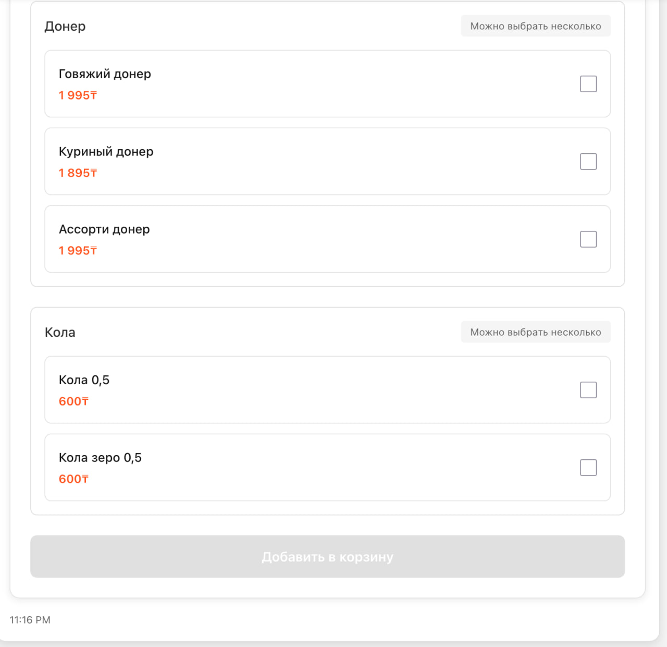Check the Говяжий донер checkbox

588,84
